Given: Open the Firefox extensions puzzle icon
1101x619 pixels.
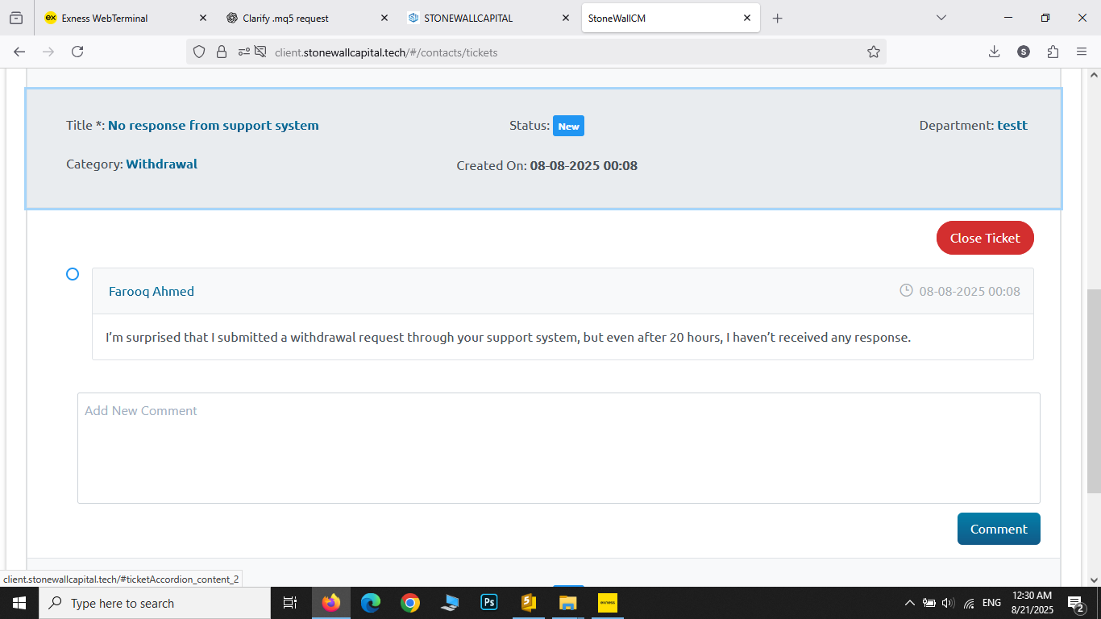Looking at the screenshot, I should pyautogui.click(x=1053, y=52).
